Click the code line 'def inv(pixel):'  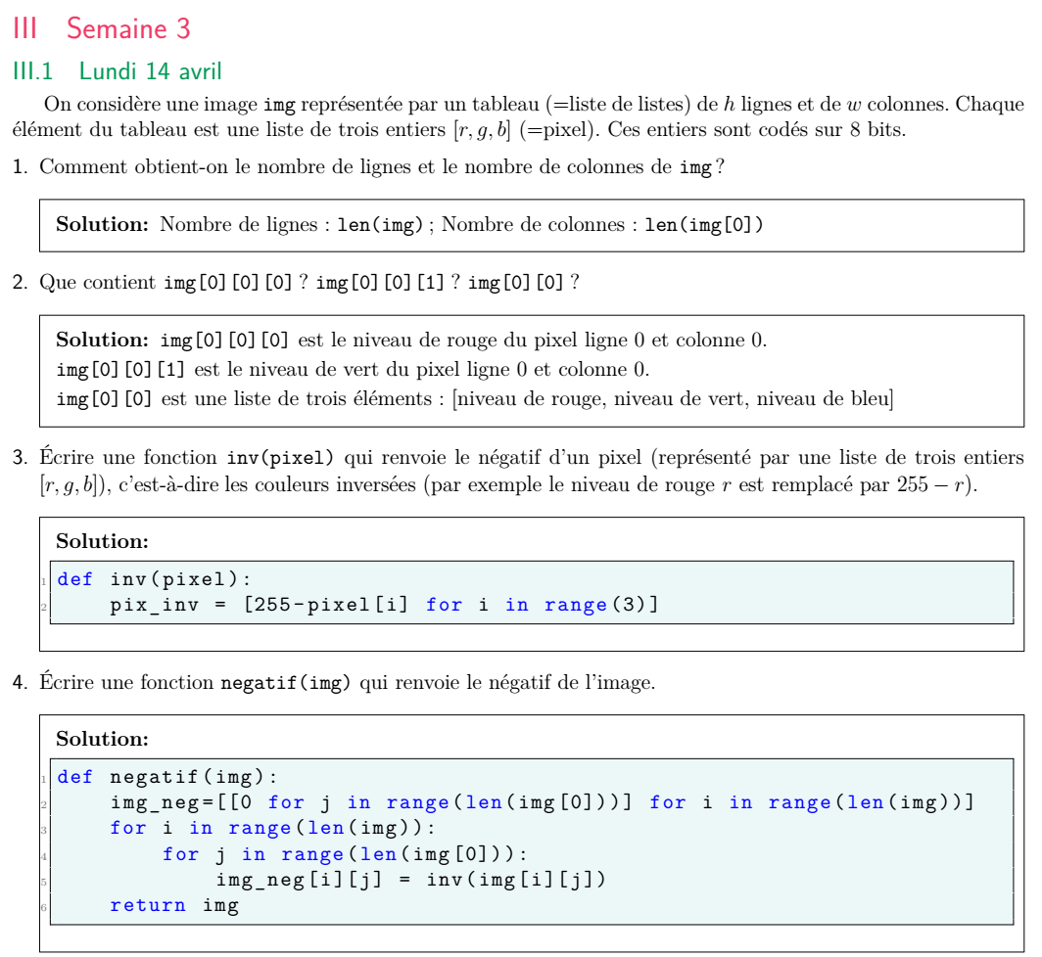154,579
